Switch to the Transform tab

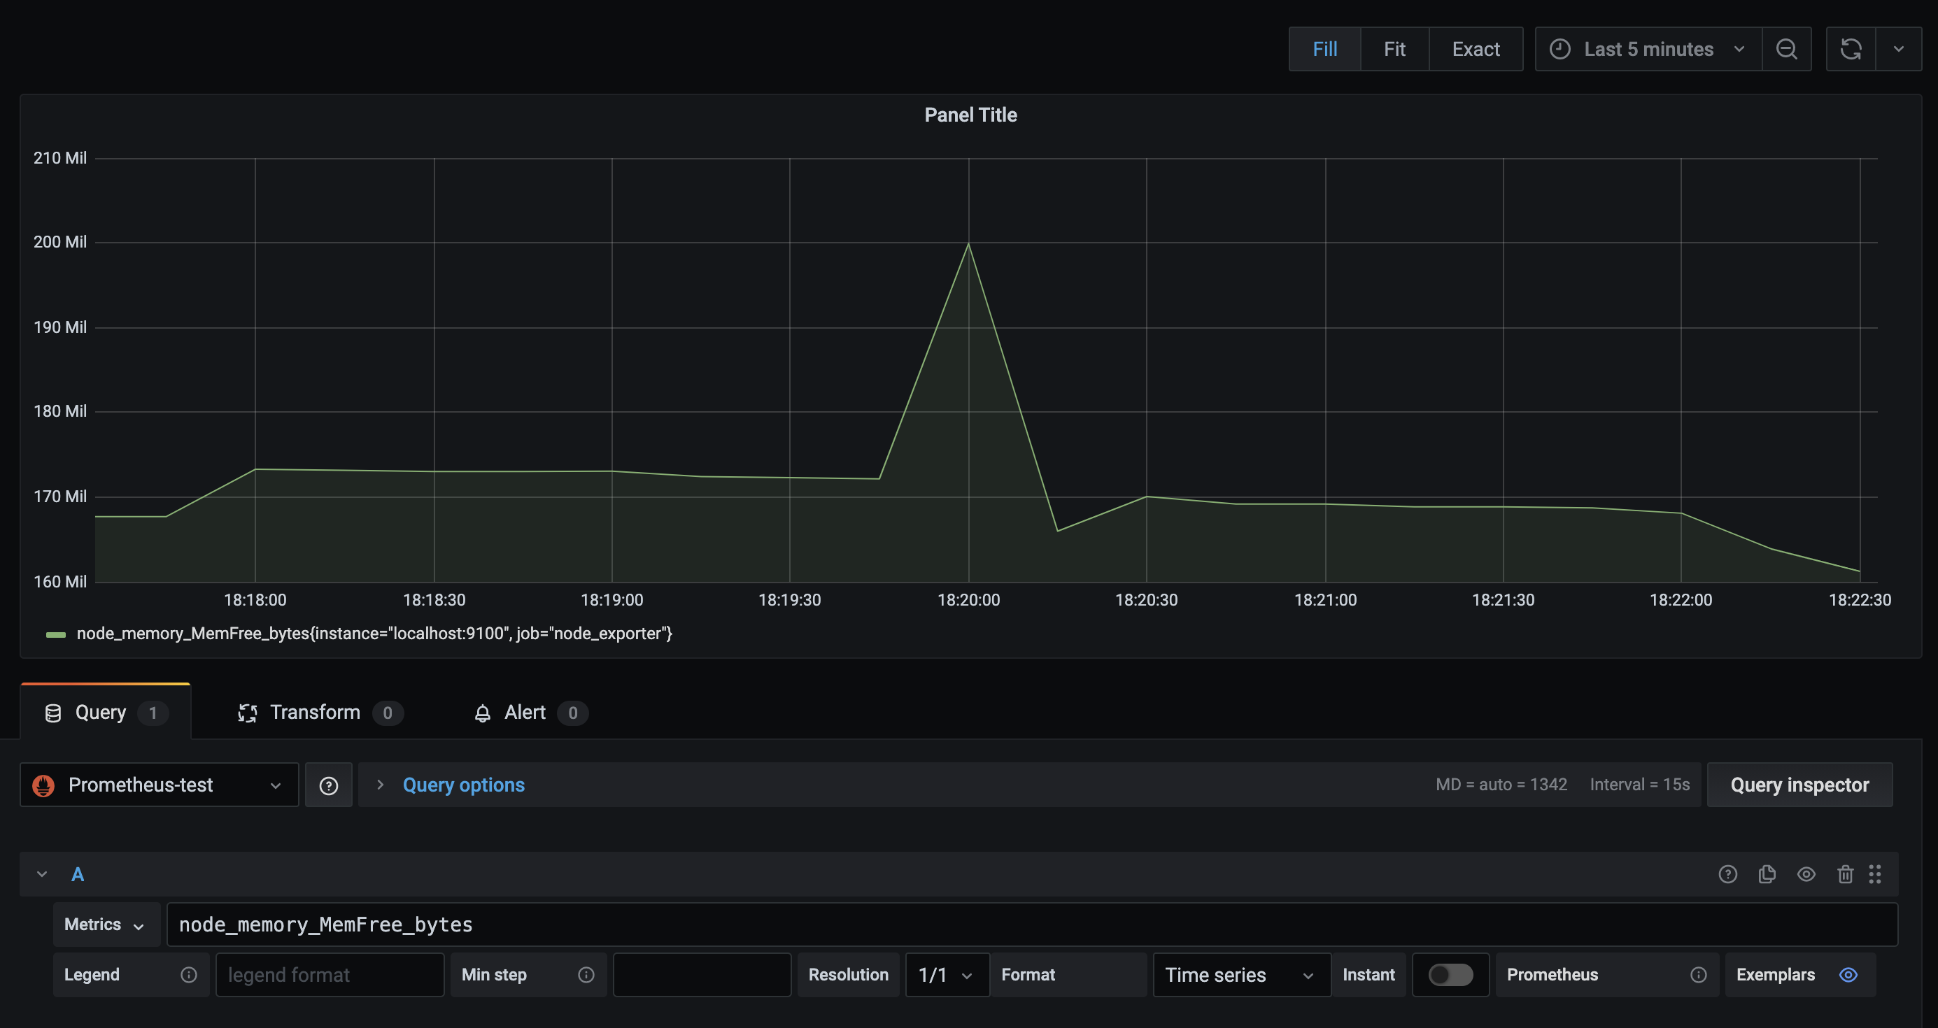pyautogui.click(x=314, y=712)
